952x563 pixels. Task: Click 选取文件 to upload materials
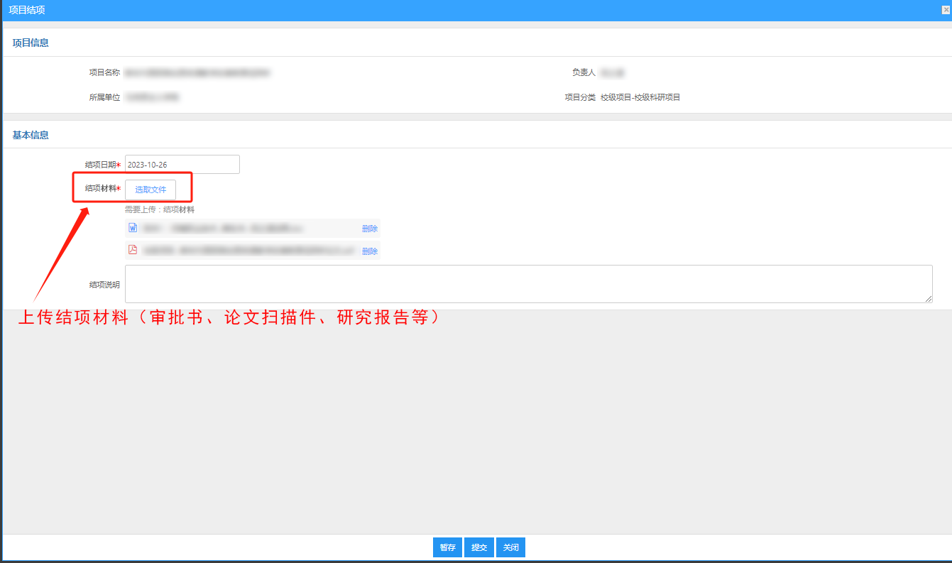pos(151,190)
